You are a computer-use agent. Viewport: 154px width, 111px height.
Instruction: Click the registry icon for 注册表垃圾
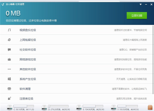point(9,98)
